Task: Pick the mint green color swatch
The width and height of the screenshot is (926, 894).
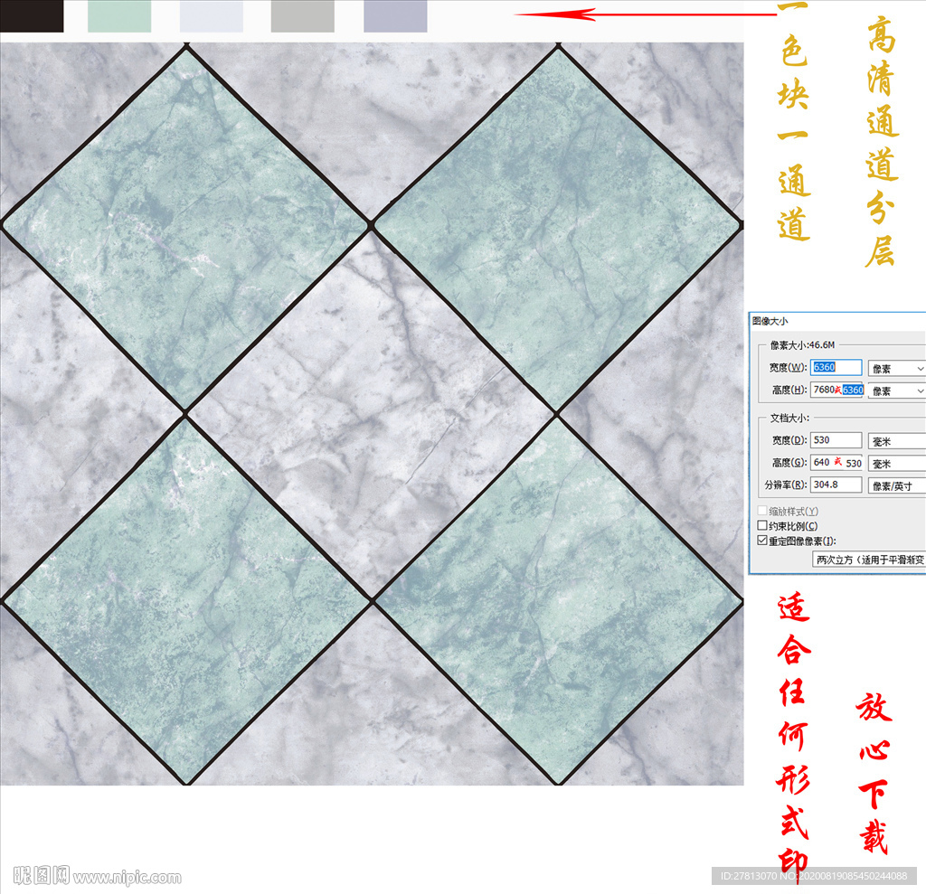Action: click(x=119, y=16)
